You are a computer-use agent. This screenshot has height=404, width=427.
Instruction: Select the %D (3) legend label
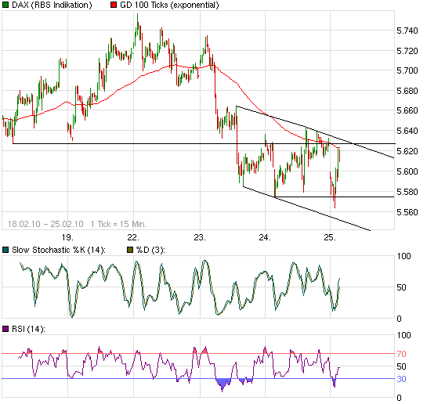(x=150, y=250)
